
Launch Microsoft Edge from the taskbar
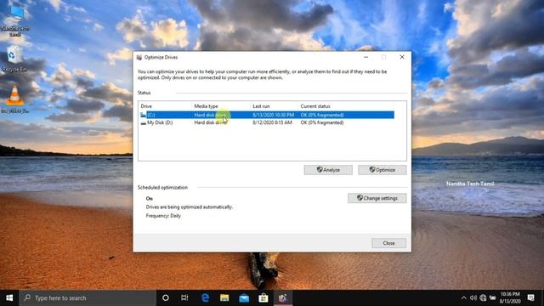click(205, 298)
